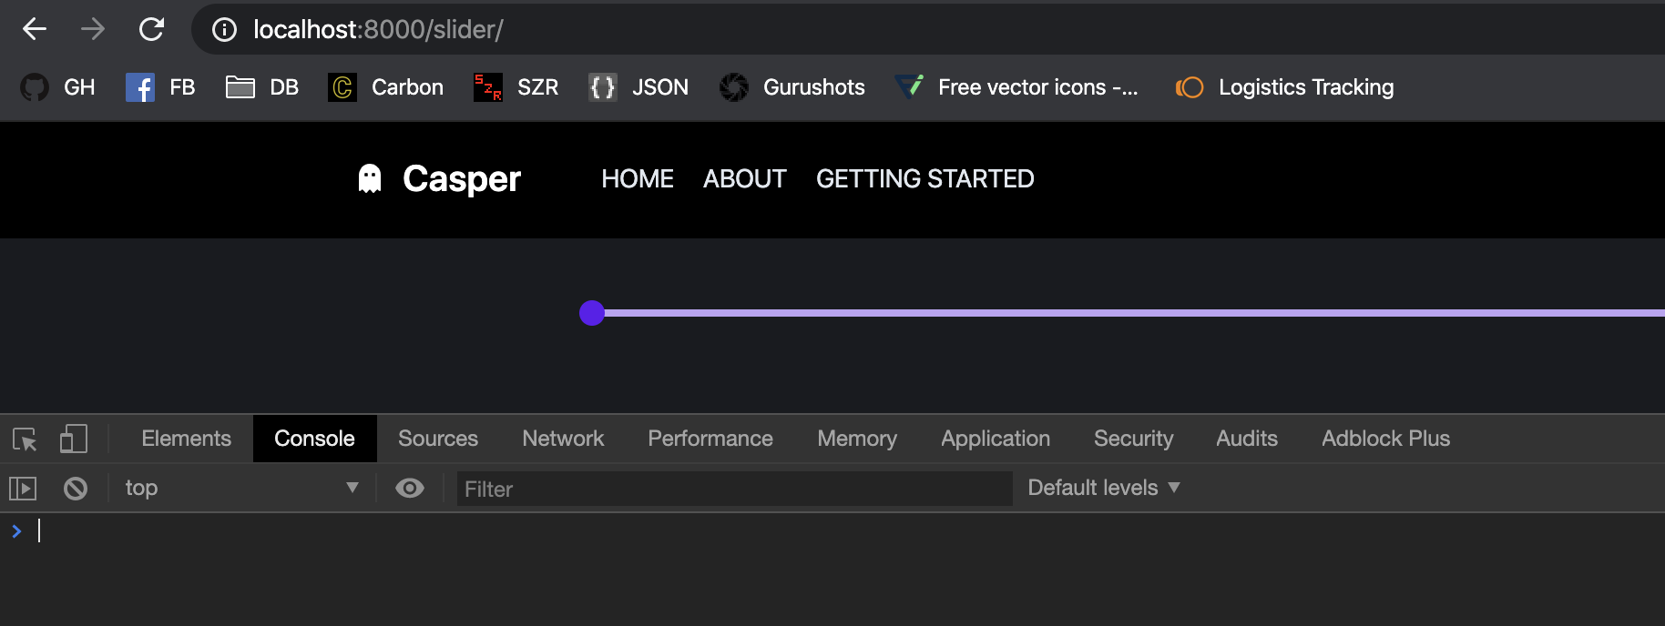Reload the page with refresh icon
Viewport: 1665px width, 626px height.
[151, 29]
